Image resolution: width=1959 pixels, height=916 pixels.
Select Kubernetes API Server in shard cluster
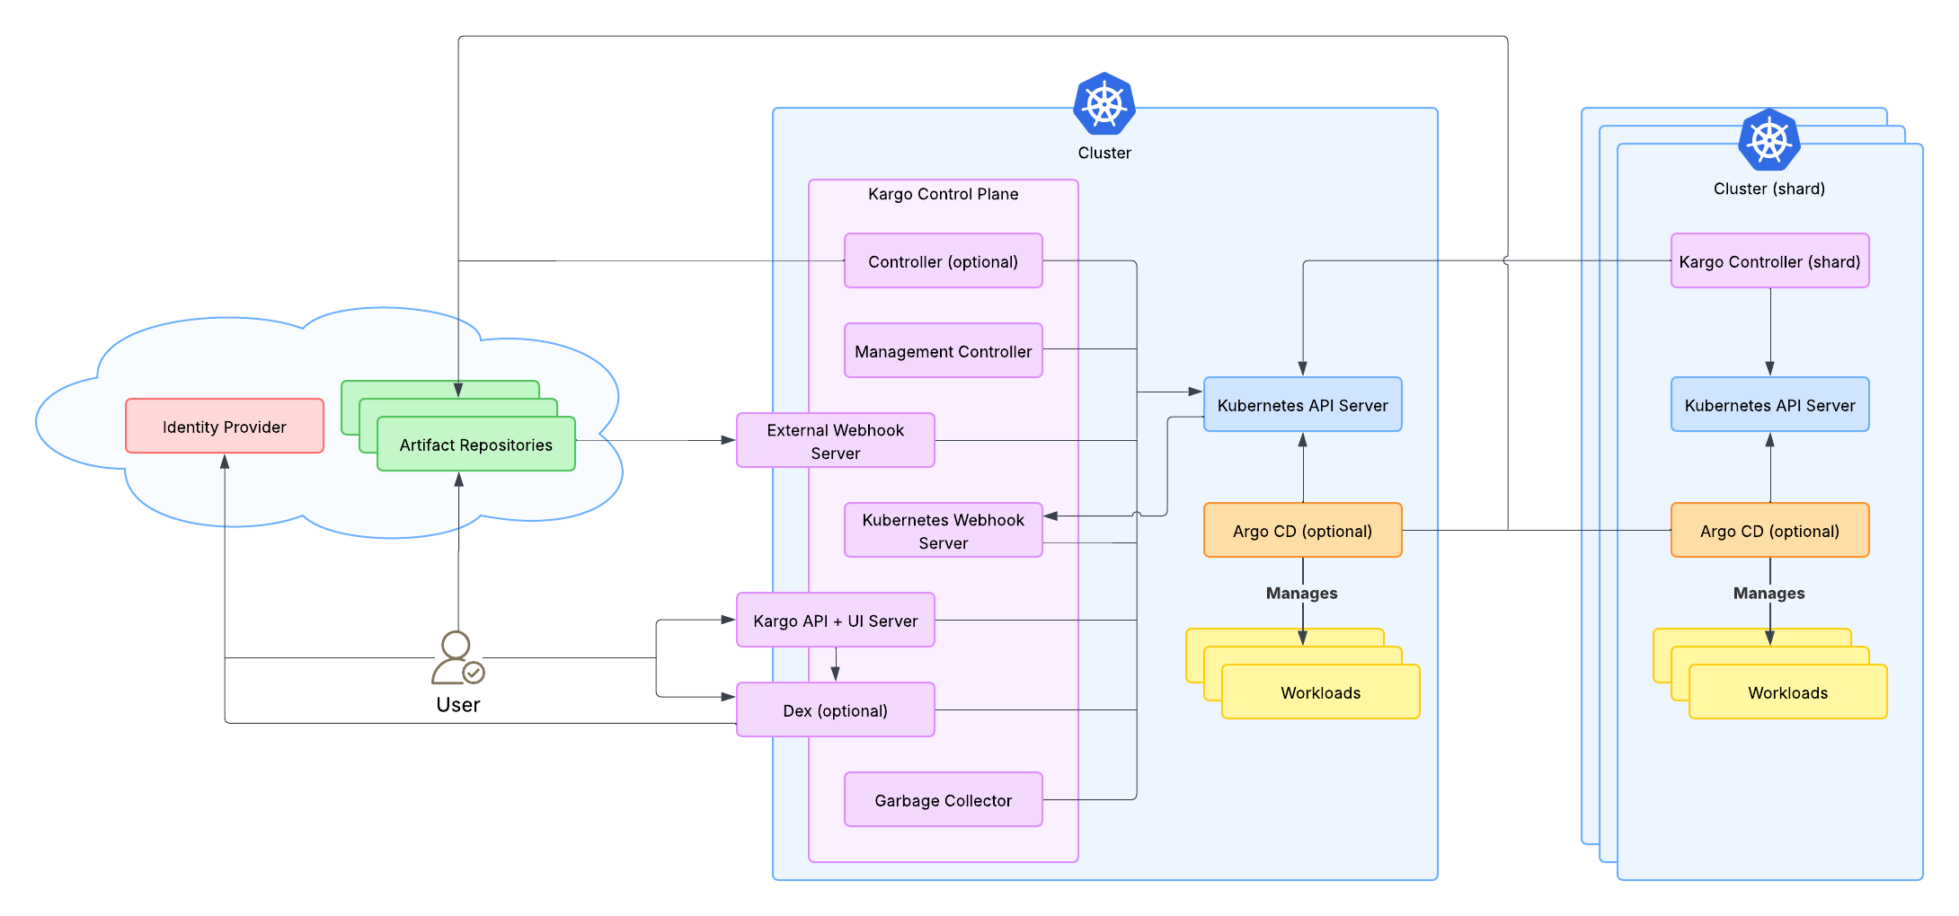point(1769,405)
